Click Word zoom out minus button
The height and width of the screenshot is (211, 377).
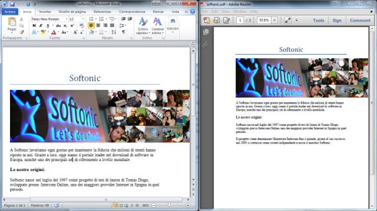coord(154,205)
